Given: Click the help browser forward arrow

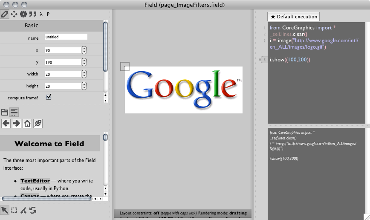Looking at the screenshot, I should tap(17, 124).
